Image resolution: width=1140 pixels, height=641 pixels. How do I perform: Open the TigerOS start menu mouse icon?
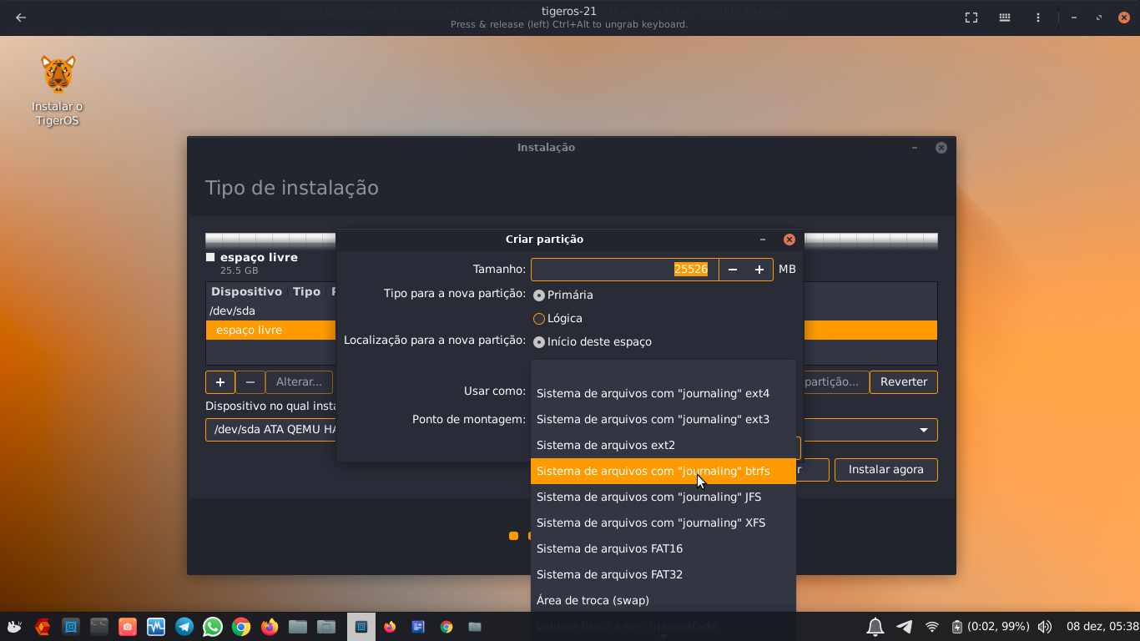tap(14, 627)
